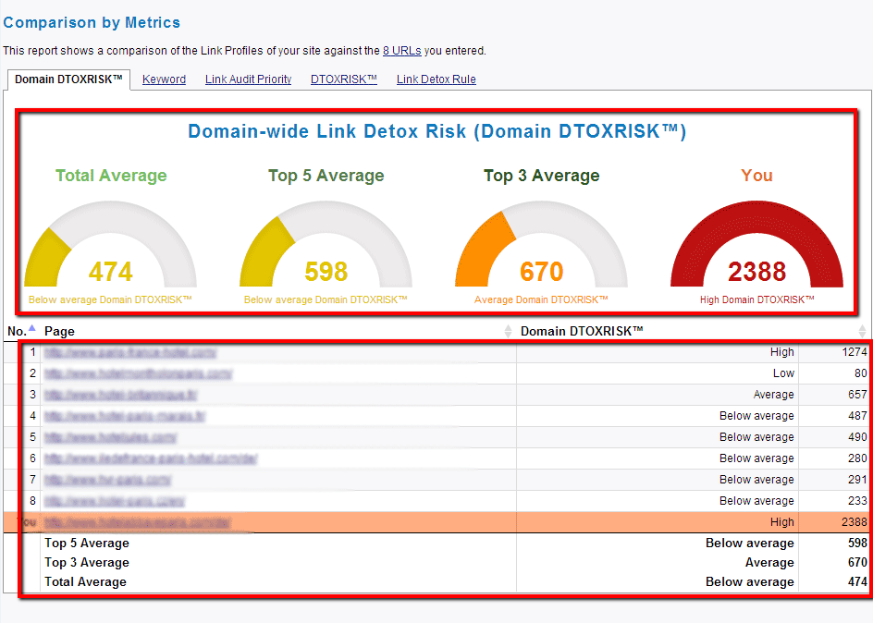Open the 8 URLs link
The height and width of the screenshot is (623, 873).
click(x=402, y=51)
